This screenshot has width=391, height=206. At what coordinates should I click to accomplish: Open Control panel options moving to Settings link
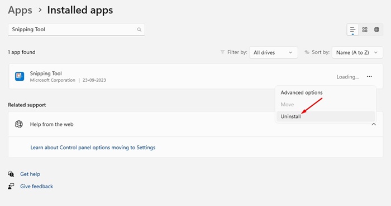point(93,148)
